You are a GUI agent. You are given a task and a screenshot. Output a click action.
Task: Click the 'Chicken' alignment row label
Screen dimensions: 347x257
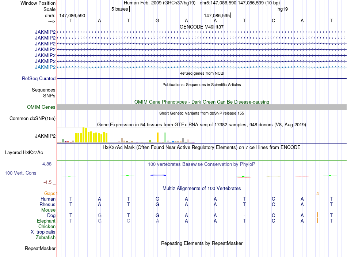coord(47,226)
